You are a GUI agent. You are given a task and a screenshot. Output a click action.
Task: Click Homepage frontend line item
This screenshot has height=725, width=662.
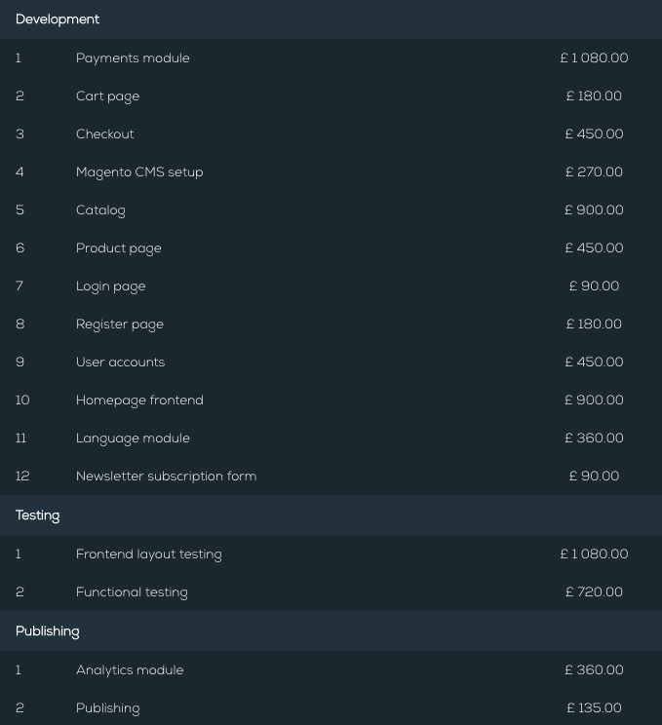[139, 401]
